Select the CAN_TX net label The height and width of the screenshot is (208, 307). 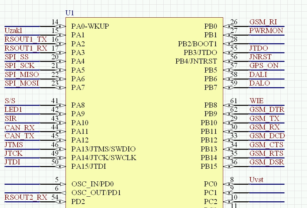[19, 135]
